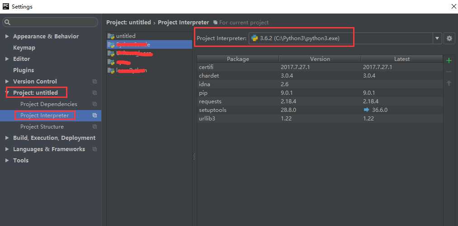Click the upgrade package arrow icon
The height and width of the screenshot is (226, 458).
pos(449,83)
